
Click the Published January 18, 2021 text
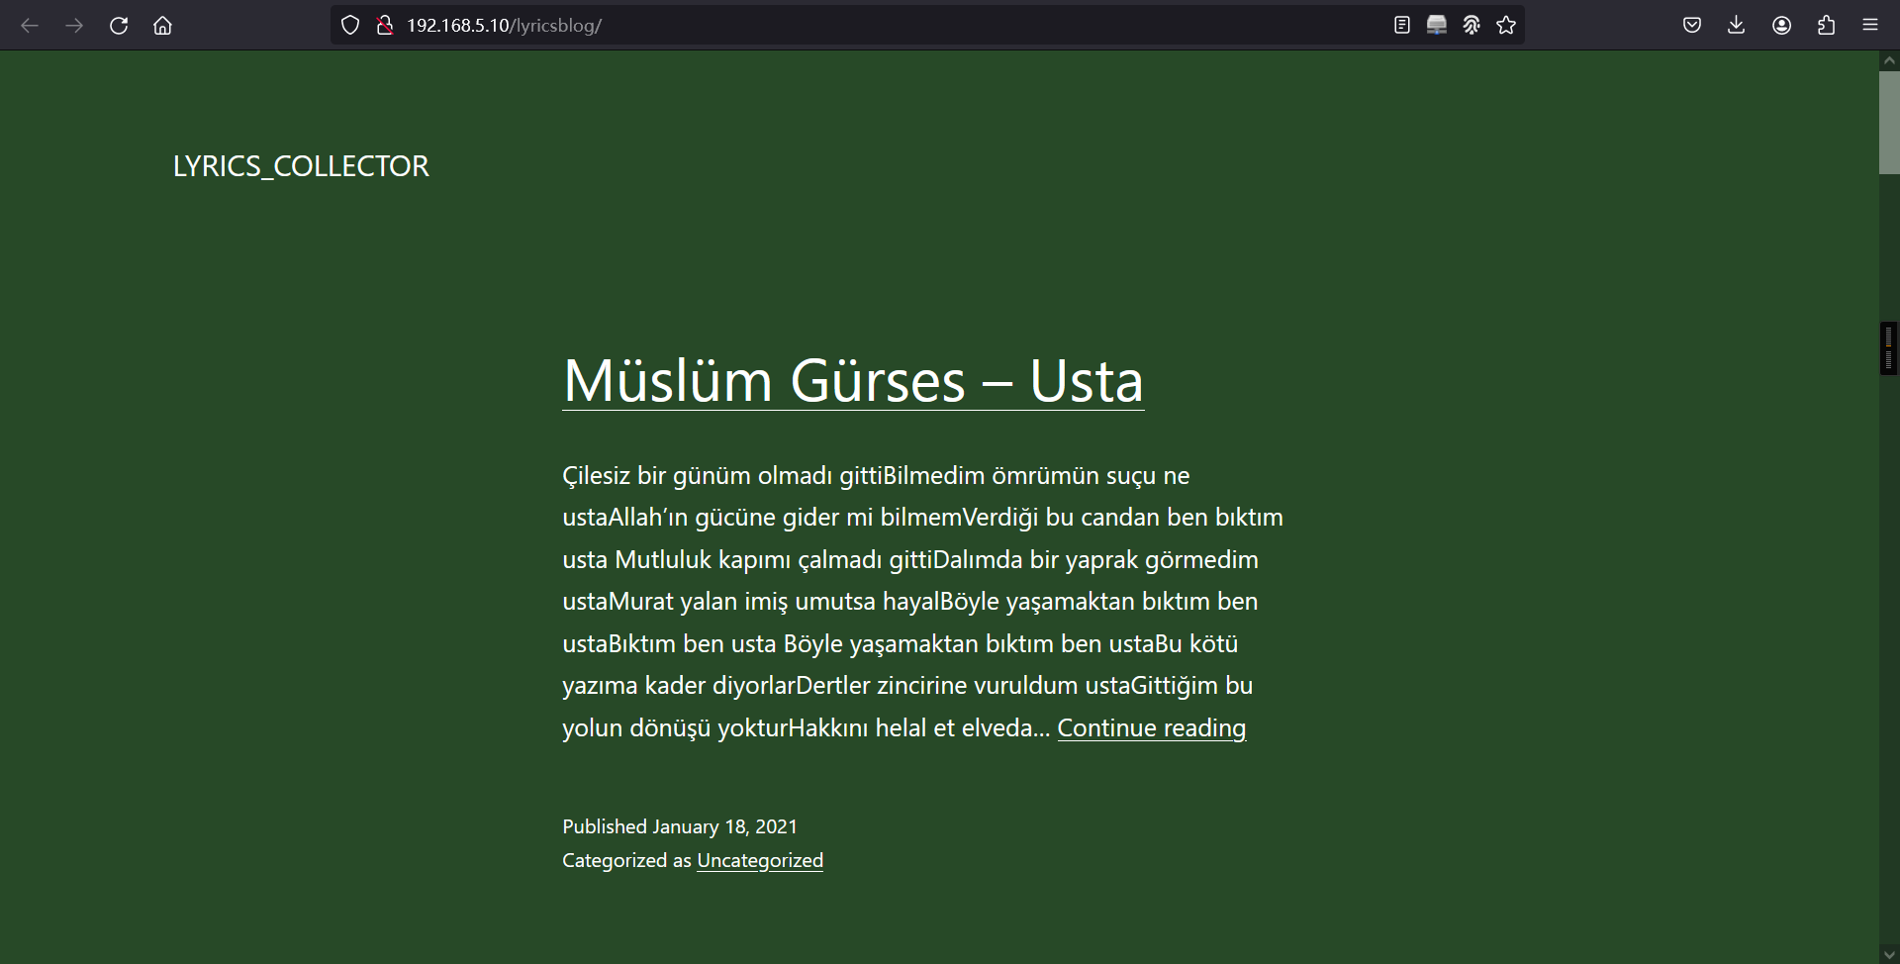pyautogui.click(x=680, y=826)
